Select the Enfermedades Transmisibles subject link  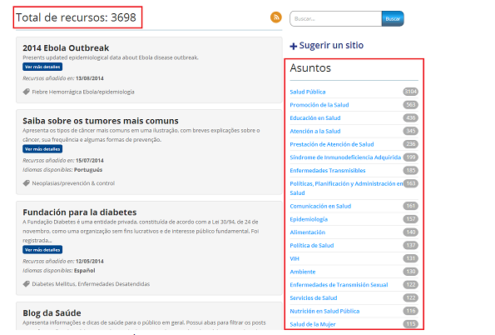328,171
